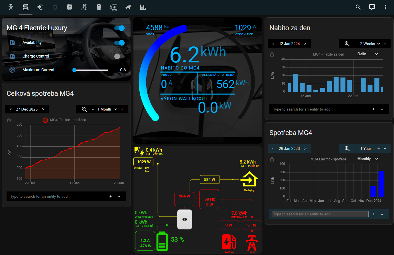Open the Monthly period dropdown

coord(368,159)
